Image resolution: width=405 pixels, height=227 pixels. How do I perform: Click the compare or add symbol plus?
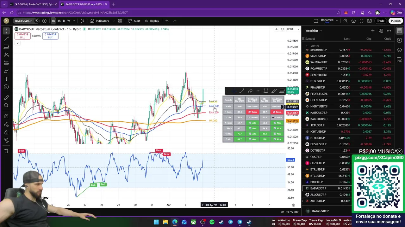[x=44, y=21]
